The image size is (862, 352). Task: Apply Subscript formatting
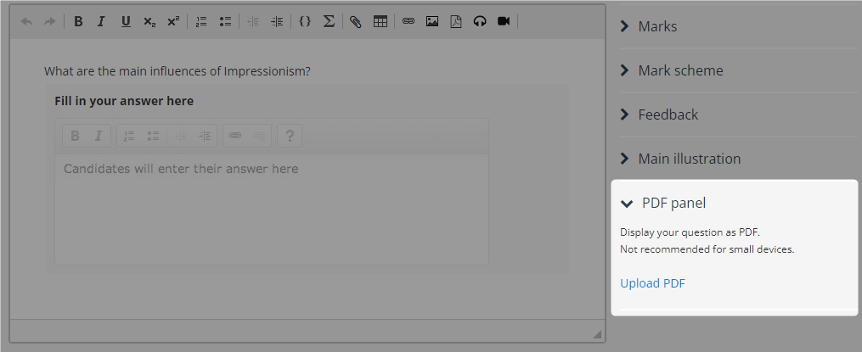point(149,21)
